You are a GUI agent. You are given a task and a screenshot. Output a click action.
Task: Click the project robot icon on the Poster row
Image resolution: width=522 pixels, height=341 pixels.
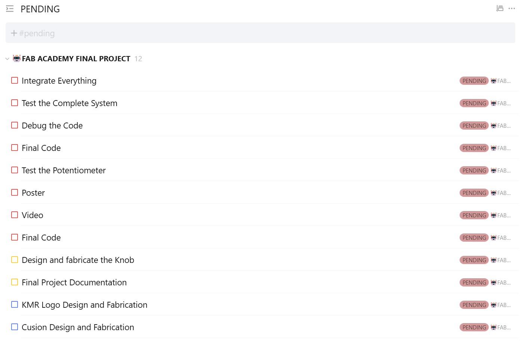(x=493, y=193)
